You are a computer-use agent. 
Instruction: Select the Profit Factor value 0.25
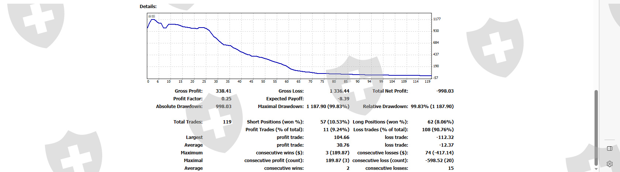click(227, 99)
